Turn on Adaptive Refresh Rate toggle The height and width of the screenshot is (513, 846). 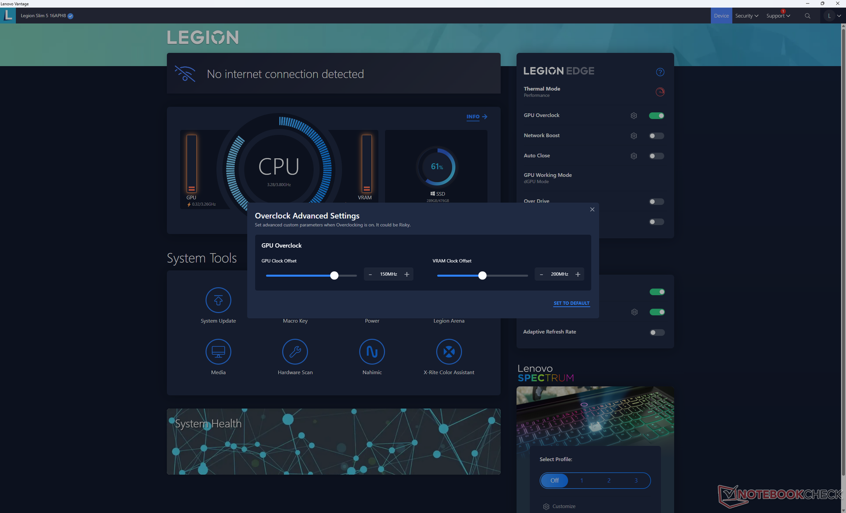(x=657, y=332)
